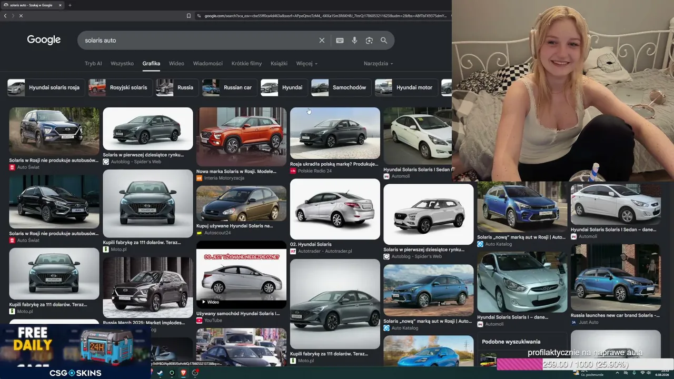Switch to Krótkie filmy tab
This screenshot has height=379, width=674.
pos(246,64)
